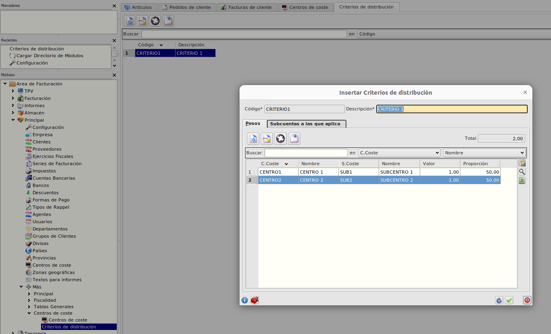Screen dimensions: 551x334
Task: Open Ejercicios Fiscales in the module tree
Action: click(53, 156)
